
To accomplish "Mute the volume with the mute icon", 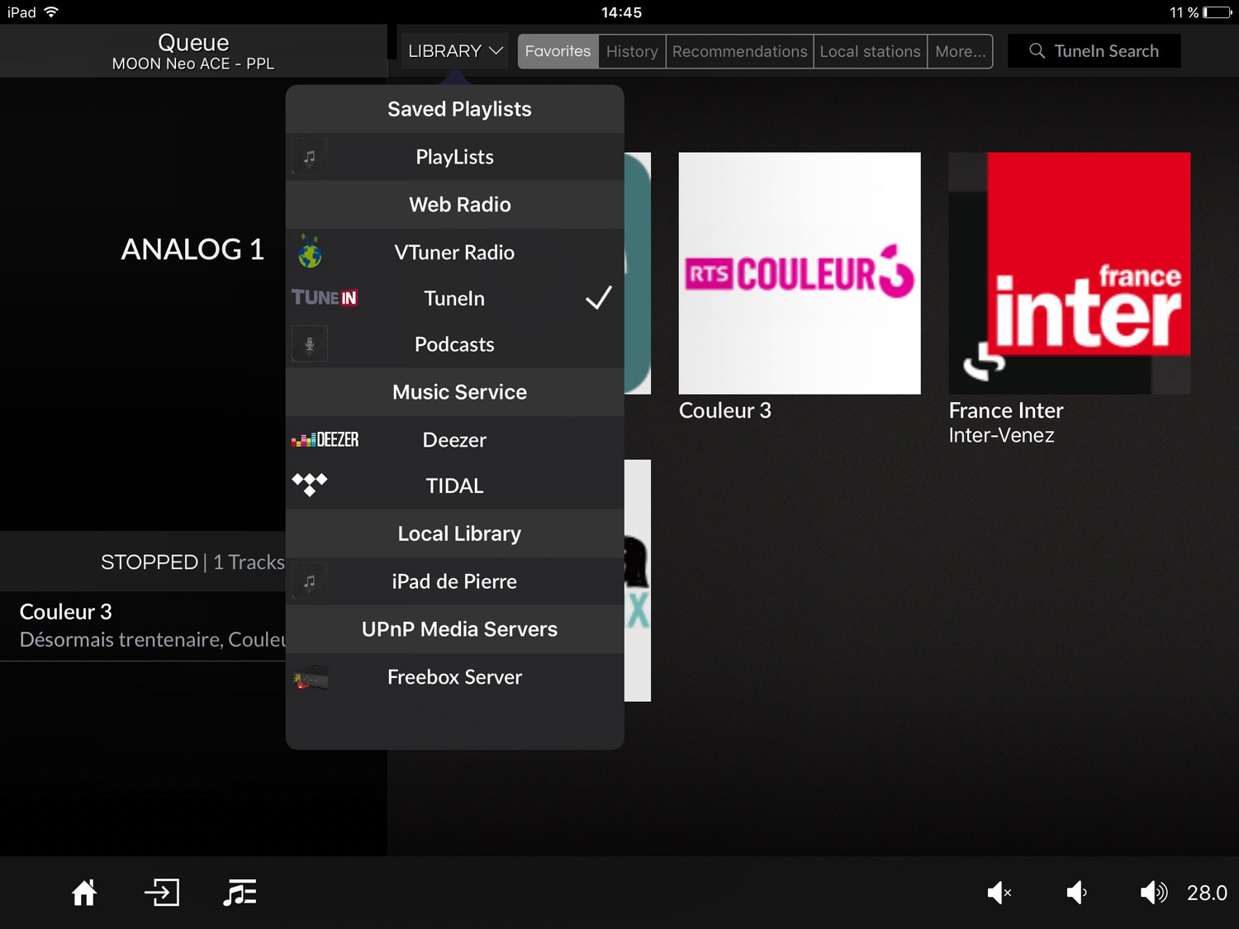I will click(x=999, y=893).
